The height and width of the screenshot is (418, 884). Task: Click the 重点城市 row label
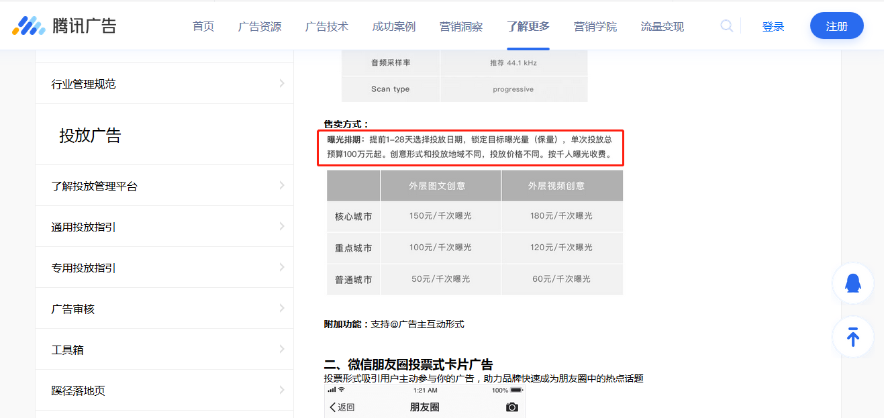[x=354, y=248]
